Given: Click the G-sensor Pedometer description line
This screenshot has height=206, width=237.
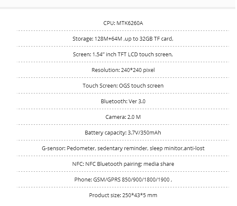Looking at the screenshot, I should click(123, 148).
